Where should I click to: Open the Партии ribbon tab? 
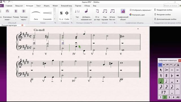(x=78, y=6)
